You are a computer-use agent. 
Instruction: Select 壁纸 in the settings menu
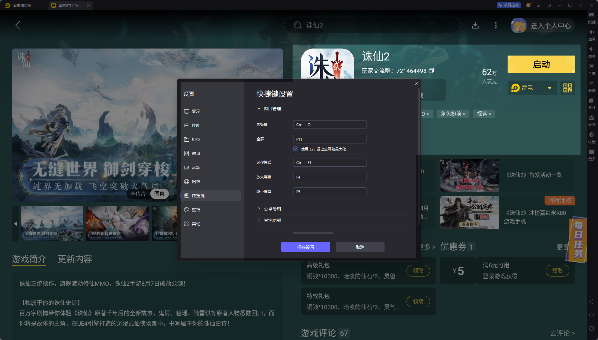tap(196, 210)
